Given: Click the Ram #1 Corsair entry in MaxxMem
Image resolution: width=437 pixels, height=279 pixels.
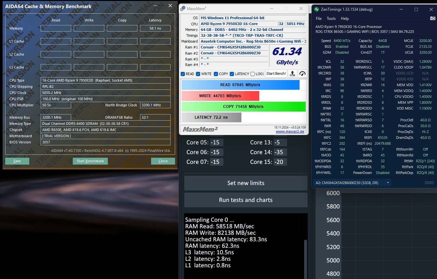Looking at the screenshot, I should pyautogui.click(x=234, y=47).
